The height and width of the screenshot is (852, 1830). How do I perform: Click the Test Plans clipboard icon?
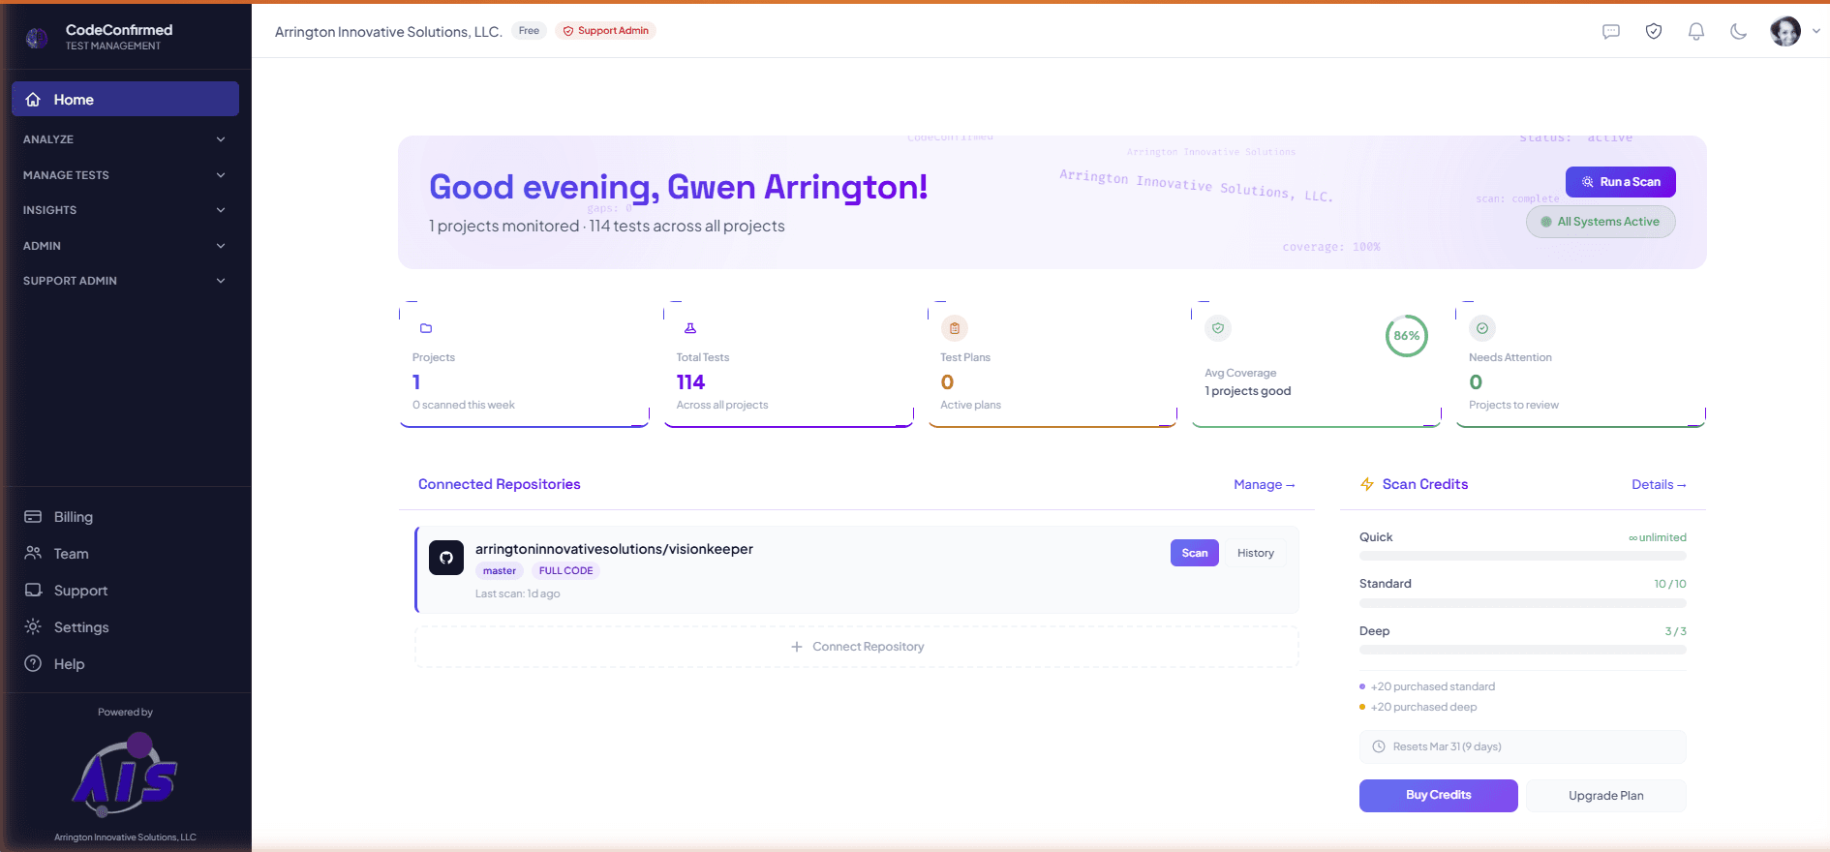coord(955,328)
